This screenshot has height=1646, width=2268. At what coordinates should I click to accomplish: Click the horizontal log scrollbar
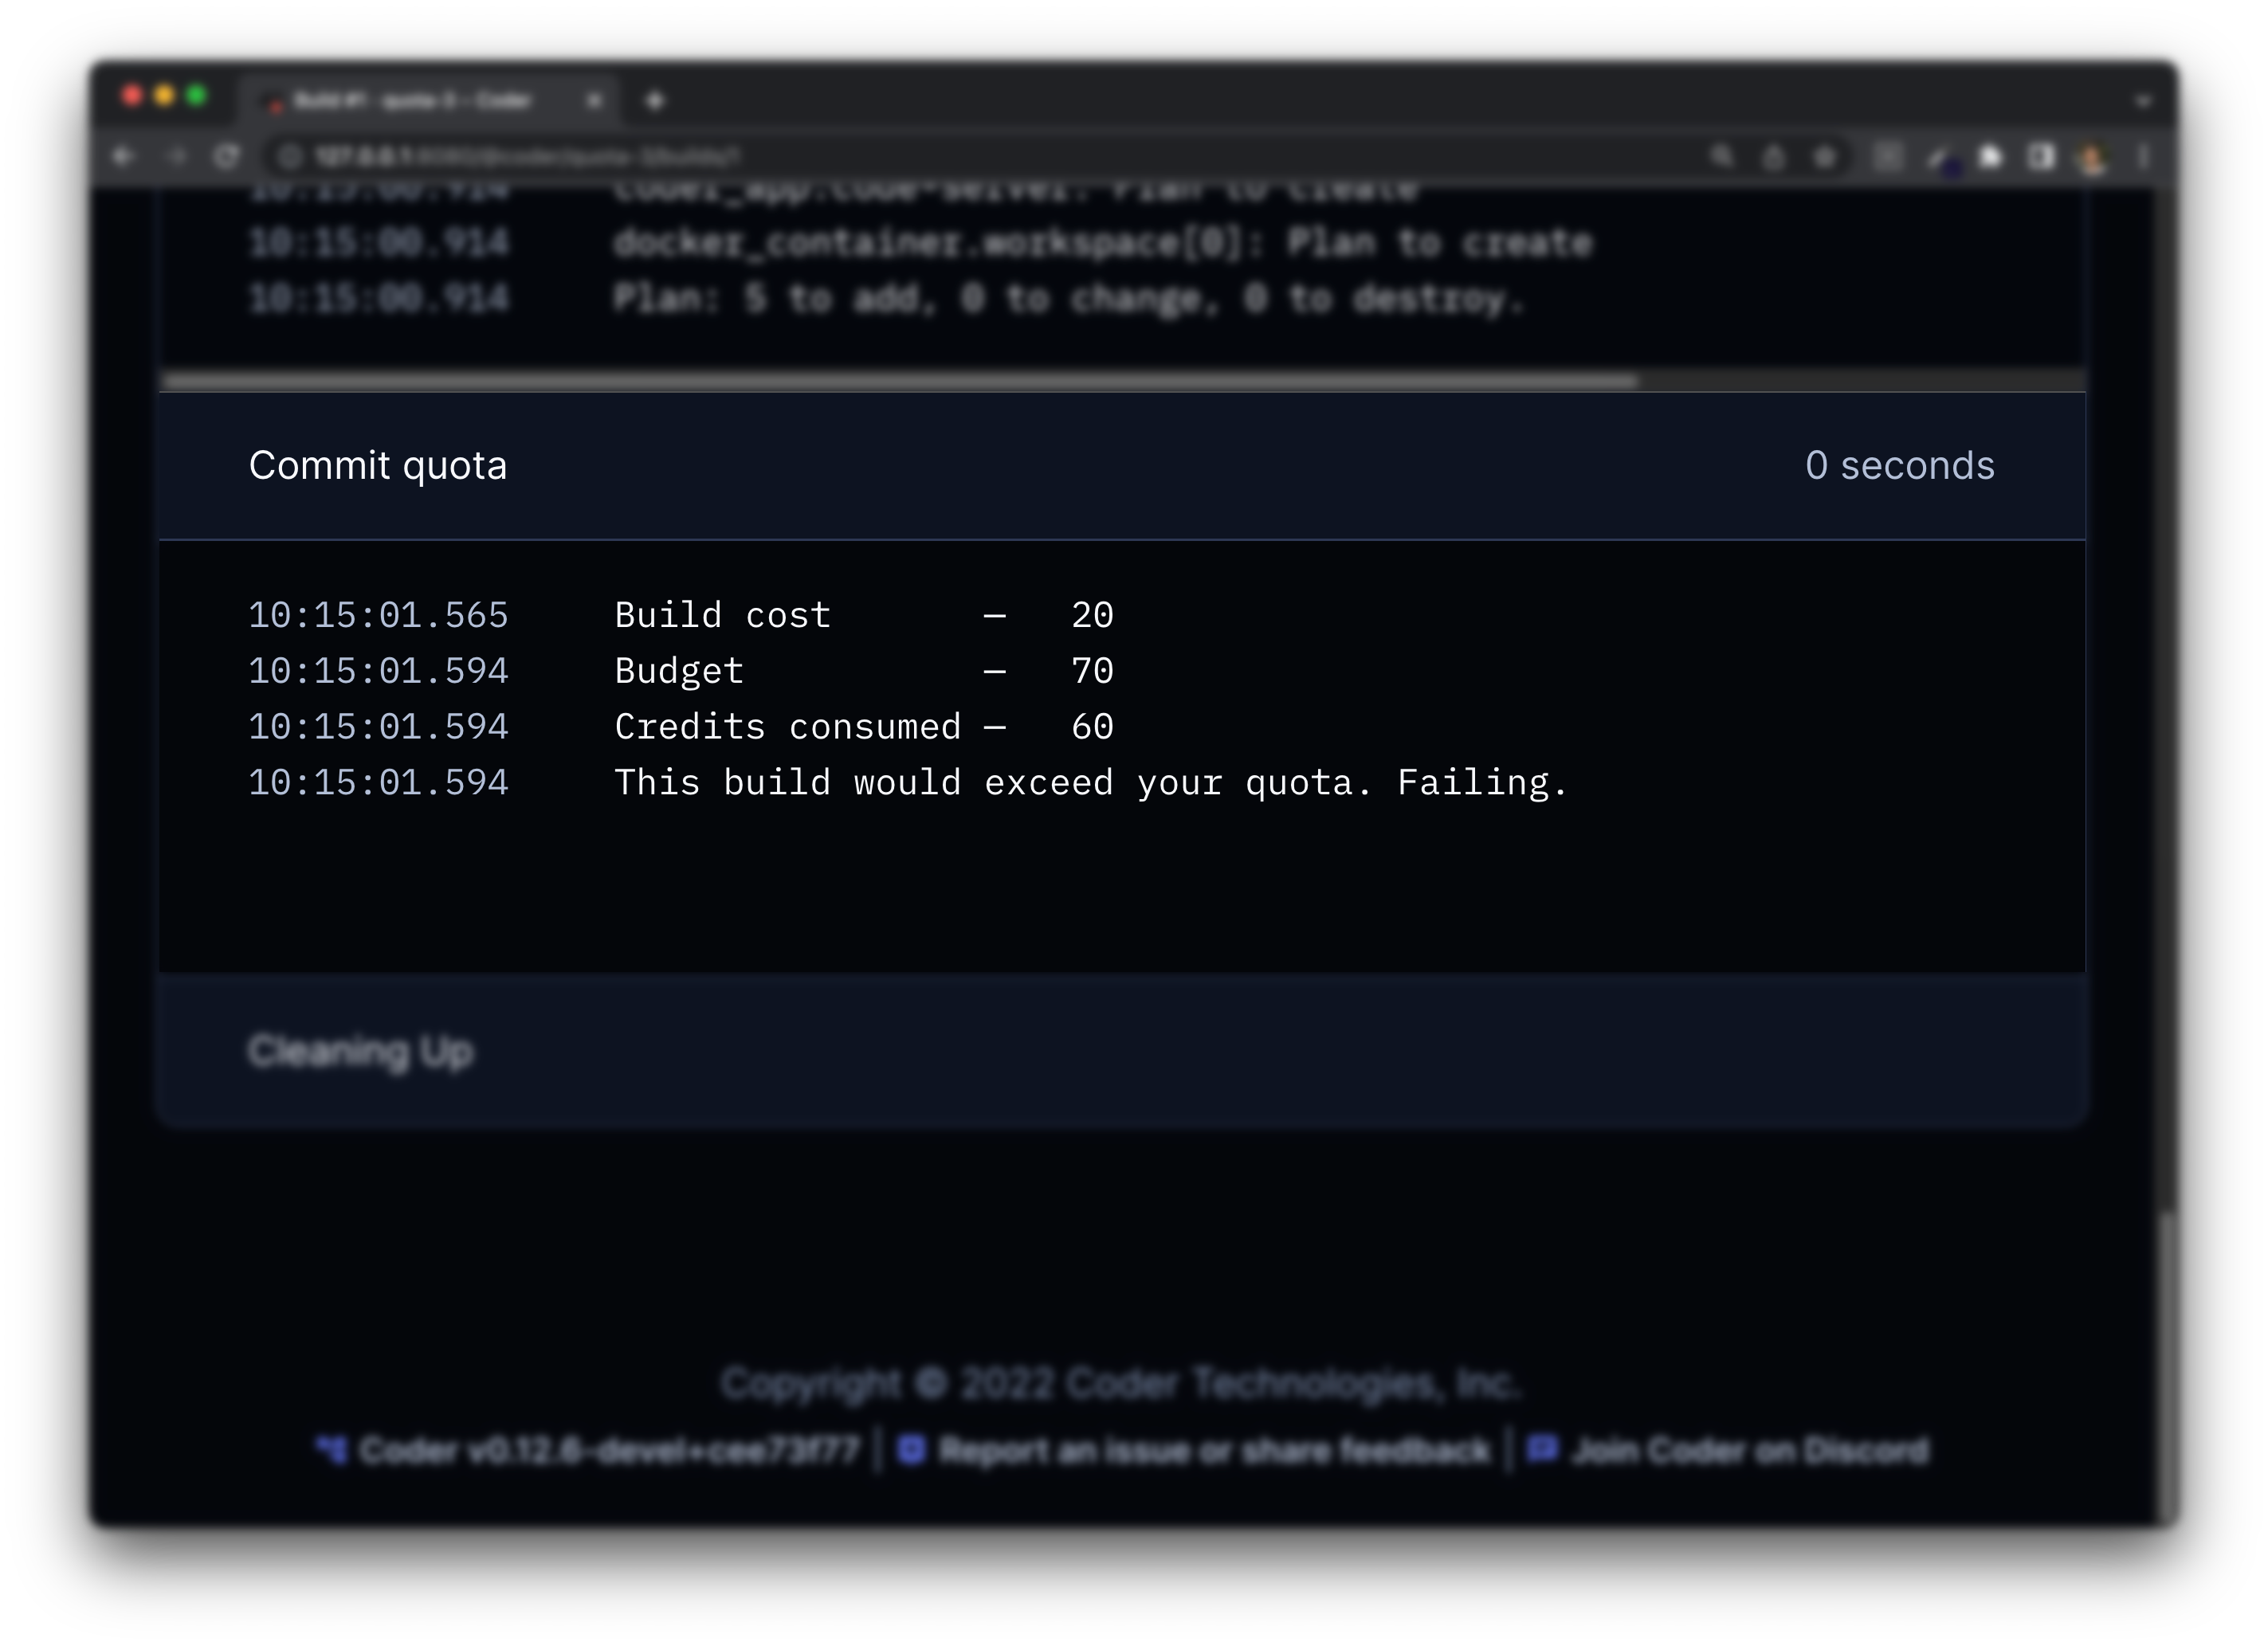pyautogui.click(x=900, y=381)
